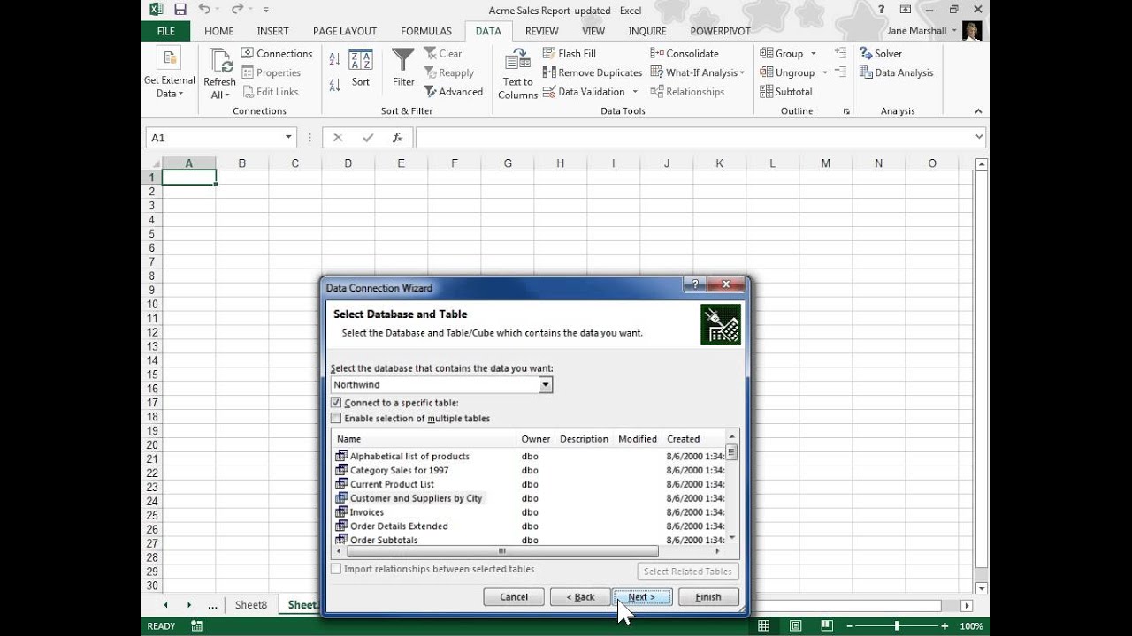Open Outline dialog launcher
The height and width of the screenshot is (636, 1132).
(x=846, y=111)
